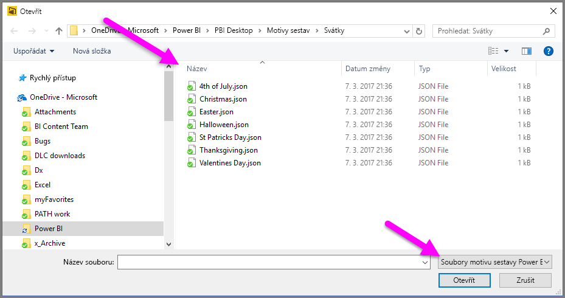
Task: Change view layout icon
Action: tap(493, 51)
